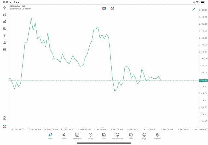
Task: Open indicators list with f icon
Action: (5, 36)
